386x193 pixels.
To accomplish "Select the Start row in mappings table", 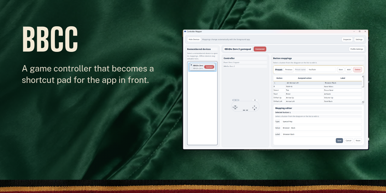I will (x=318, y=94).
